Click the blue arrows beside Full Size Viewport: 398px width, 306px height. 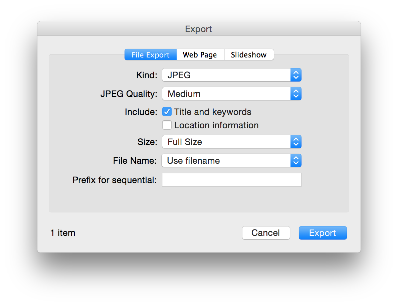(x=295, y=142)
